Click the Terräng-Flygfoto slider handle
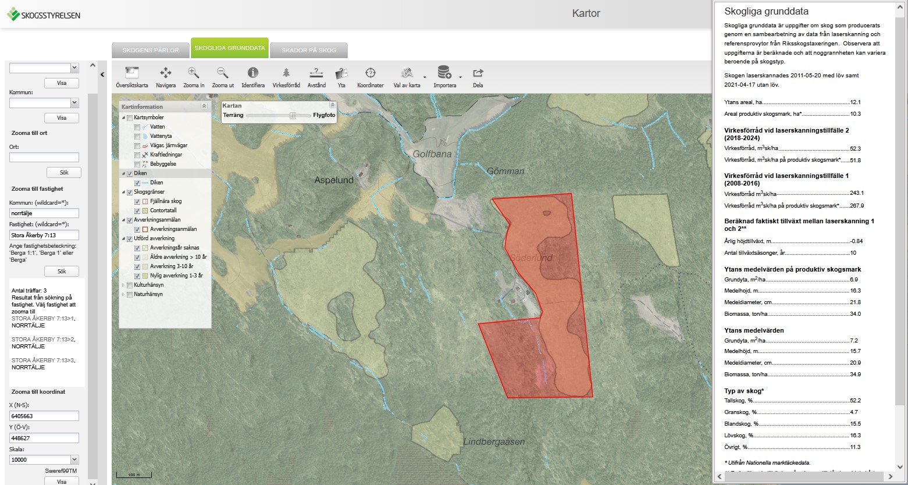Screen dimensions: 908x485 293,115
